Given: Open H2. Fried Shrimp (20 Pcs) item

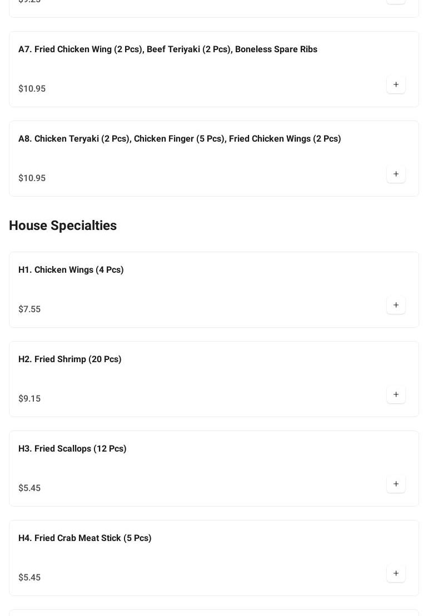Looking at the screenshot, I should [x=69, y=359].
